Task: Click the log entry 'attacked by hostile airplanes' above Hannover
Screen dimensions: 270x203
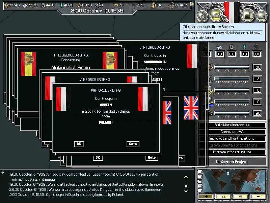Action: pyautogui.click(x=87, y=184)
